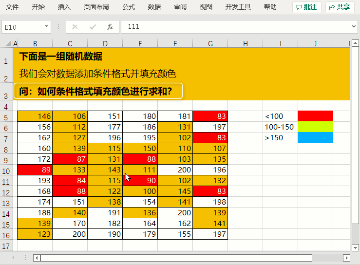Image resolution: width=360 pixels, height=265 pixels.
Task: Select row 5 header
Action: [6, 116]
